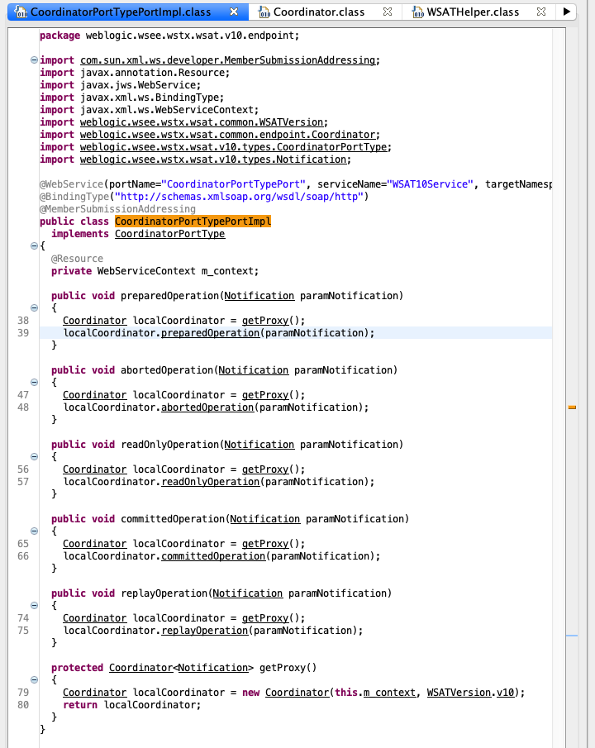Collapse the getProxy method
This screenshot has height=748, width=595.
pyautogui.click(x=34, y=679)
